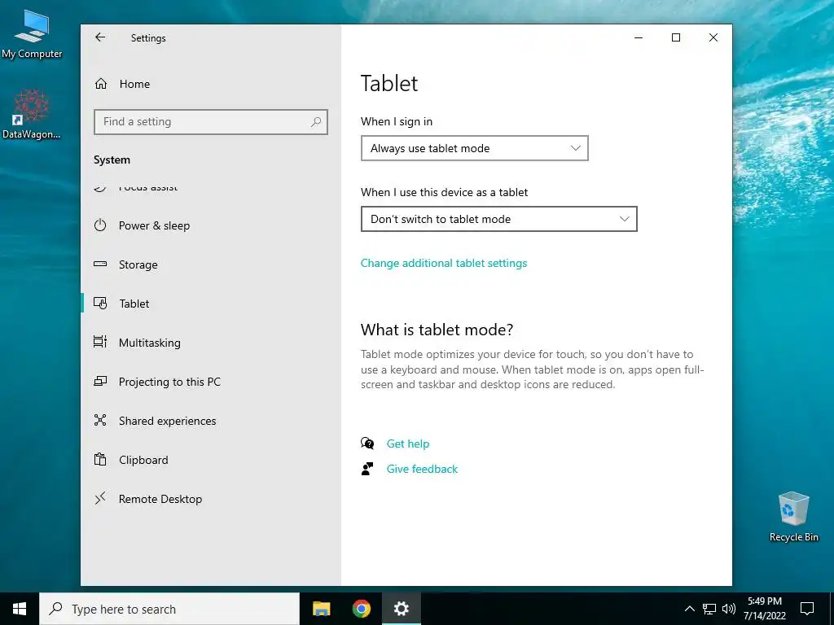The height and width of the screenshot is (625, 834).
Task: Open Power & sleep settings
Action: (211, 225)
